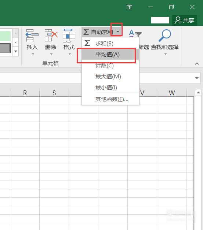Open 其他函数(F)... from the menu

point(110,99)
